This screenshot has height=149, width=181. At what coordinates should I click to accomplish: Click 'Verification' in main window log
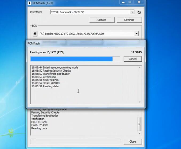(x=38, y=119)
